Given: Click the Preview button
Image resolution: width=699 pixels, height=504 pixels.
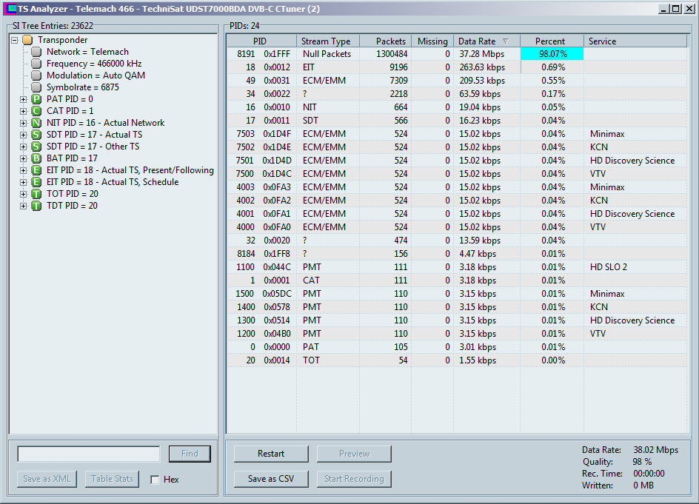Looking at the screenshot, I should [x=354, y=454].
